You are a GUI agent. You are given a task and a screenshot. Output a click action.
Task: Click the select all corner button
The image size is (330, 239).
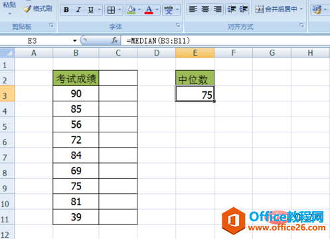click(7, 53)
